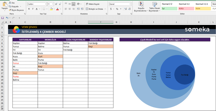Click the redo arrow
216x111 pixels.
click(x=13, y=18)
